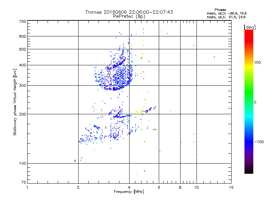Click the '0' colorbar tick label

point(255,102)
